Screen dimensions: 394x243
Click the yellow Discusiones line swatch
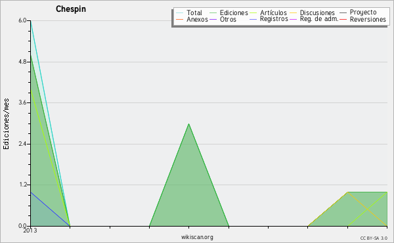pos(294,13)
